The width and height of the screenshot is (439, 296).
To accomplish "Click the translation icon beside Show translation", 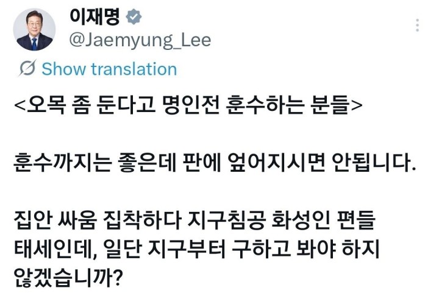I will pyautogui.click(x=27, y=69).
